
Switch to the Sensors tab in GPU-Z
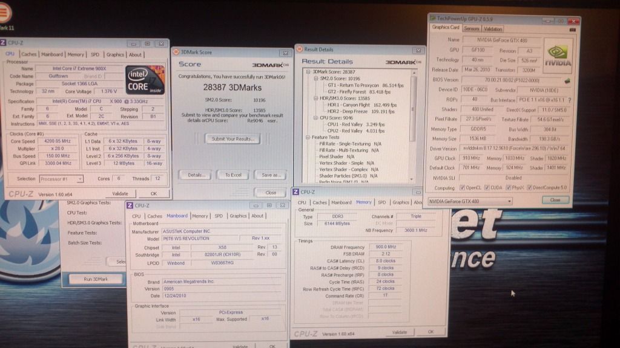click(x=471, y=29)
